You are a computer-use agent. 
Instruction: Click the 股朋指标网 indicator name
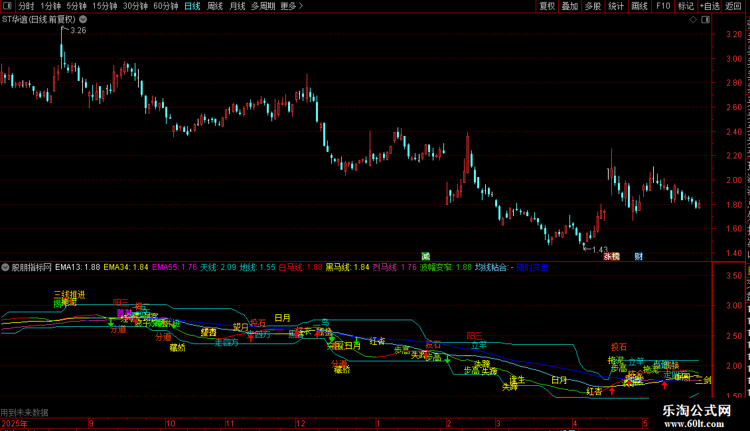coord(32,267)
